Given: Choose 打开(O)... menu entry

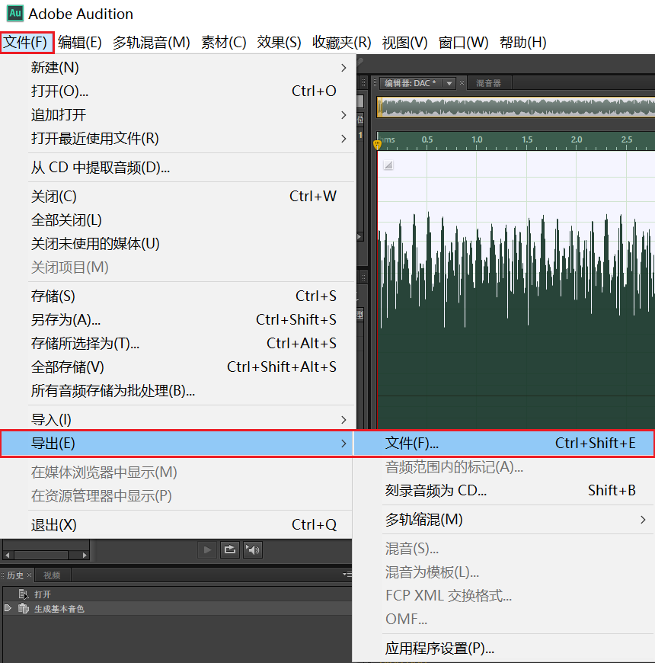Looking at the screenshot, I should [177, 91].
